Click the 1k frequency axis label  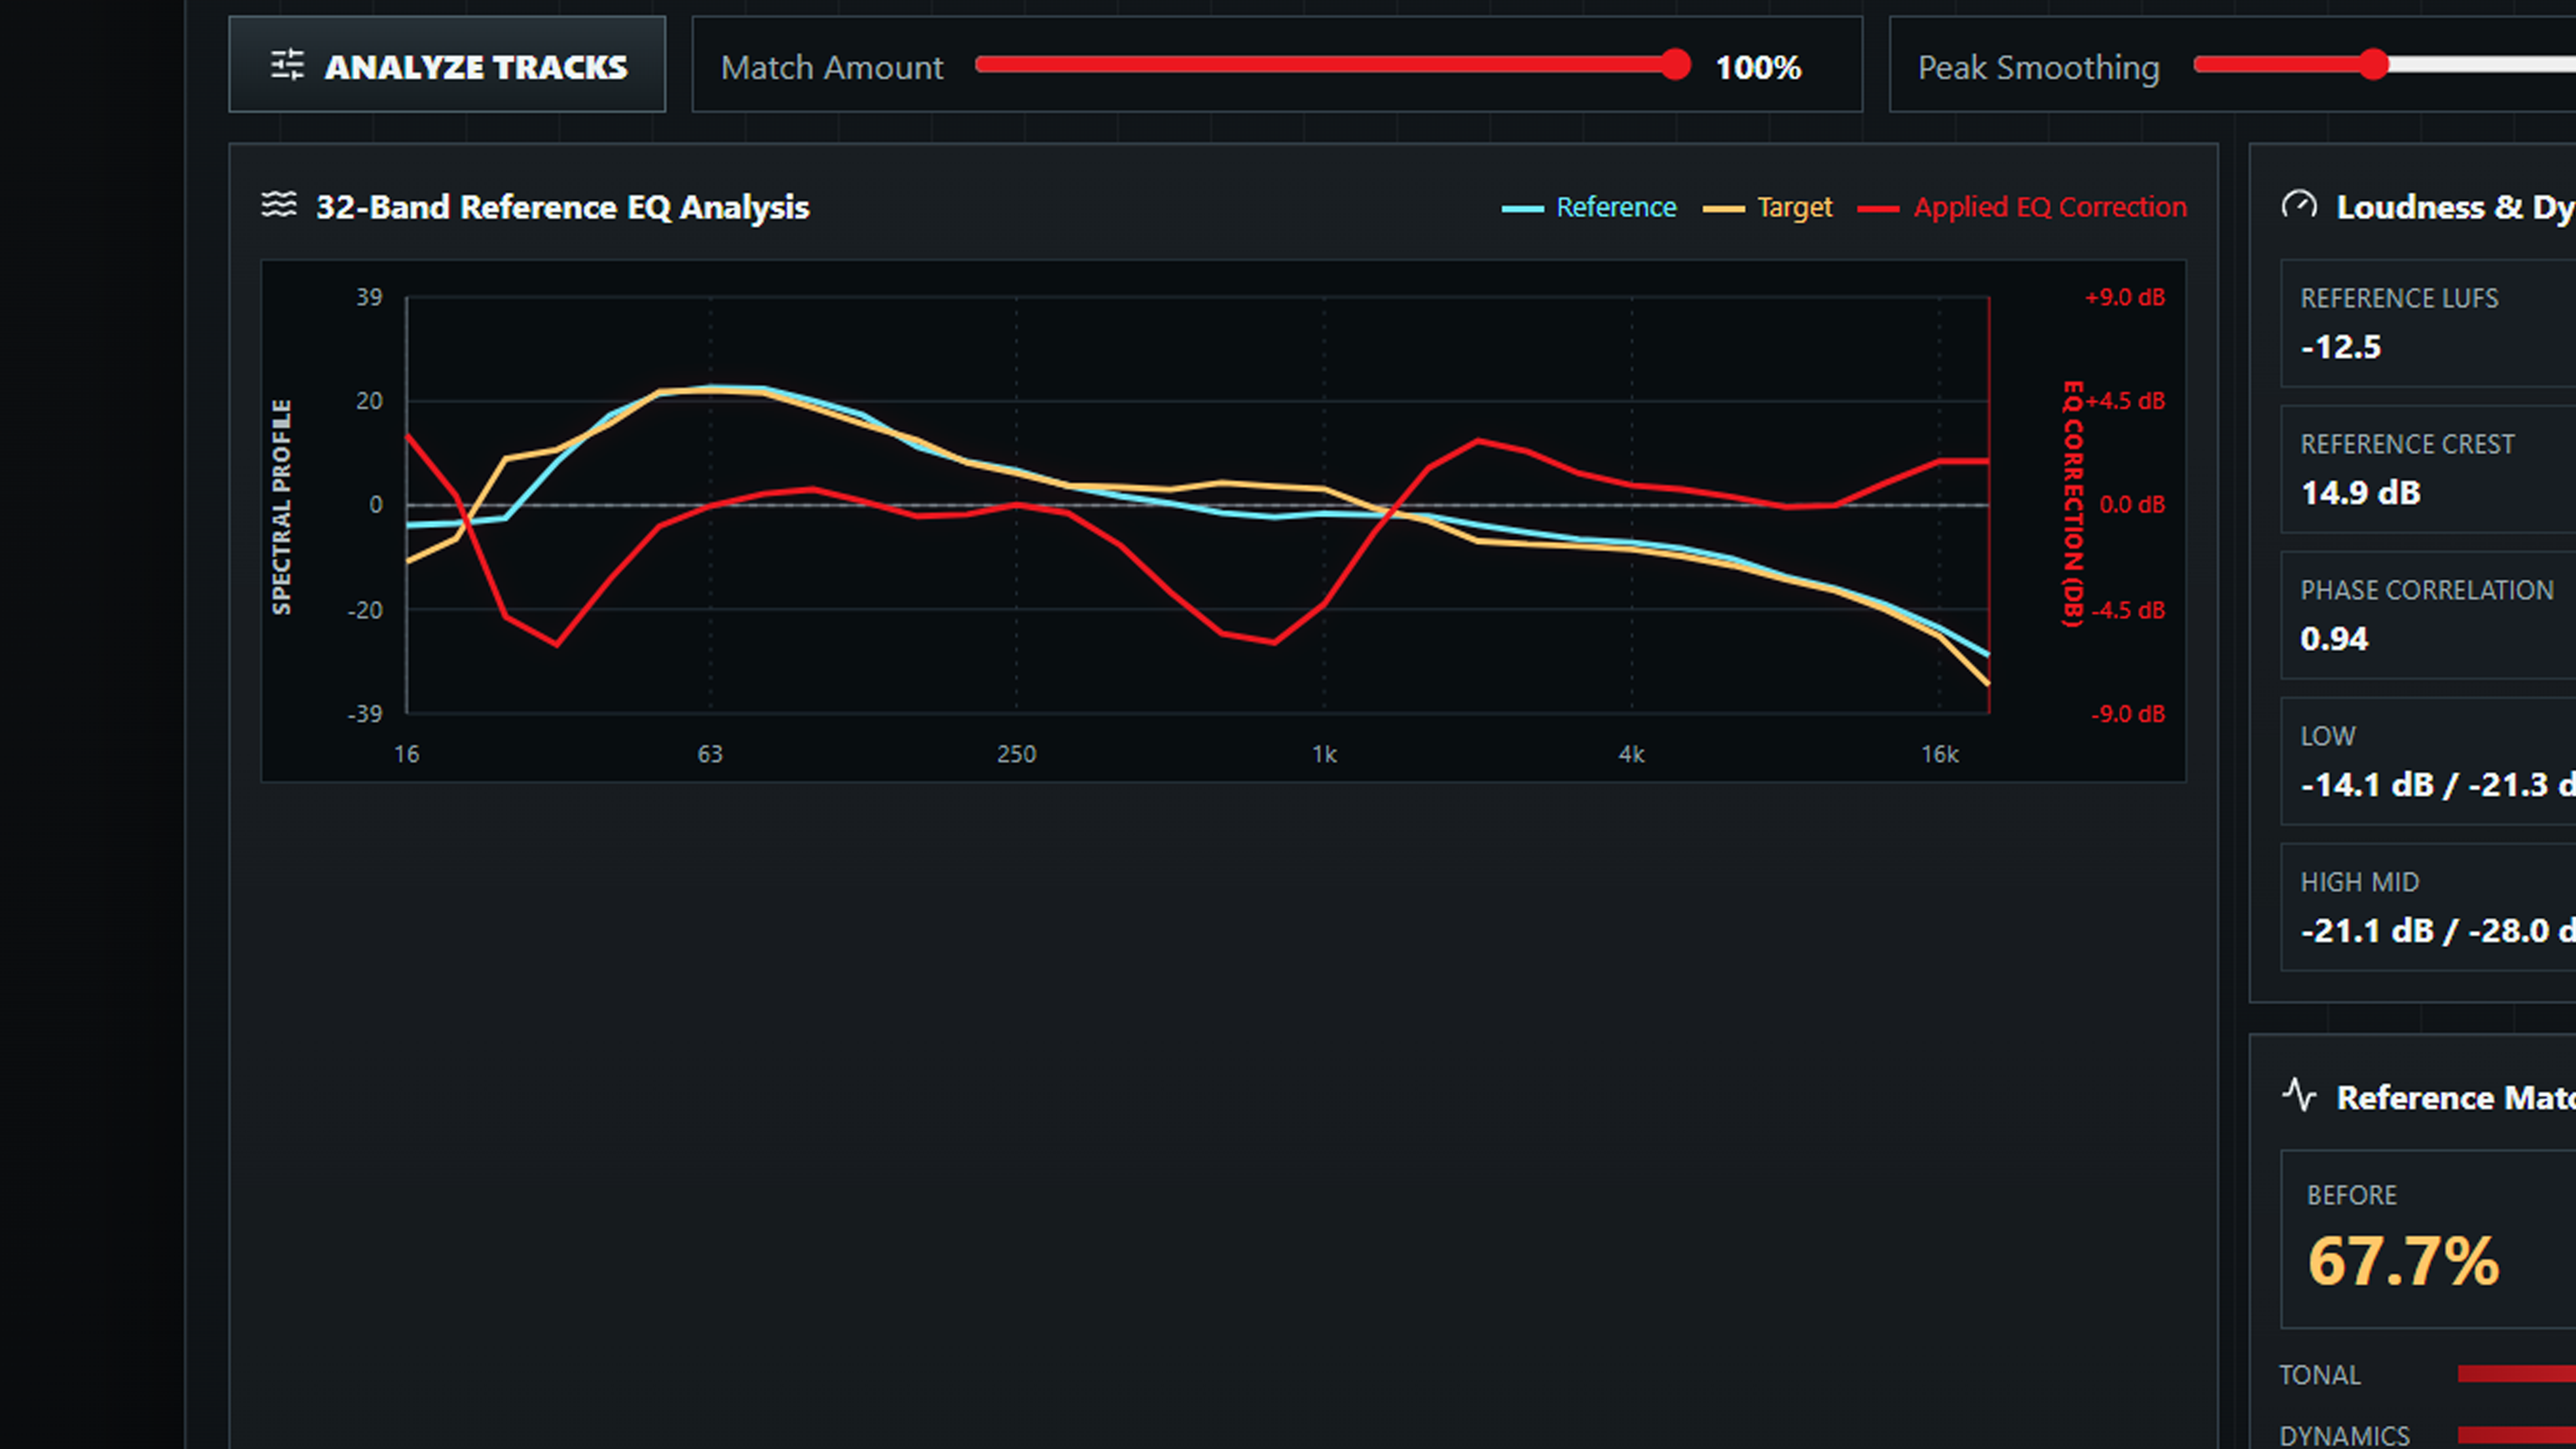1324,754
